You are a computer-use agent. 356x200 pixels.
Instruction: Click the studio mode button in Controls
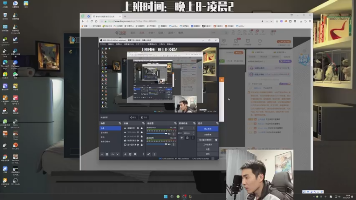[208, 145]
